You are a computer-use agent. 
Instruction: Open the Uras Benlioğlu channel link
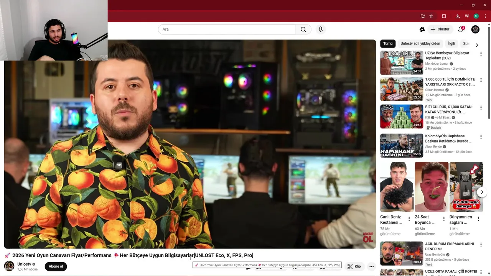tap(435, 255)
